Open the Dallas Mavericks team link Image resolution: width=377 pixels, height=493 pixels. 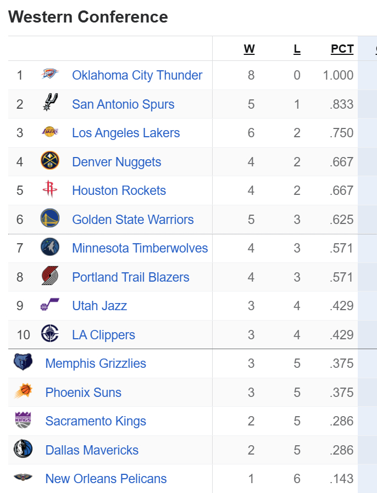tap(92, 450)
